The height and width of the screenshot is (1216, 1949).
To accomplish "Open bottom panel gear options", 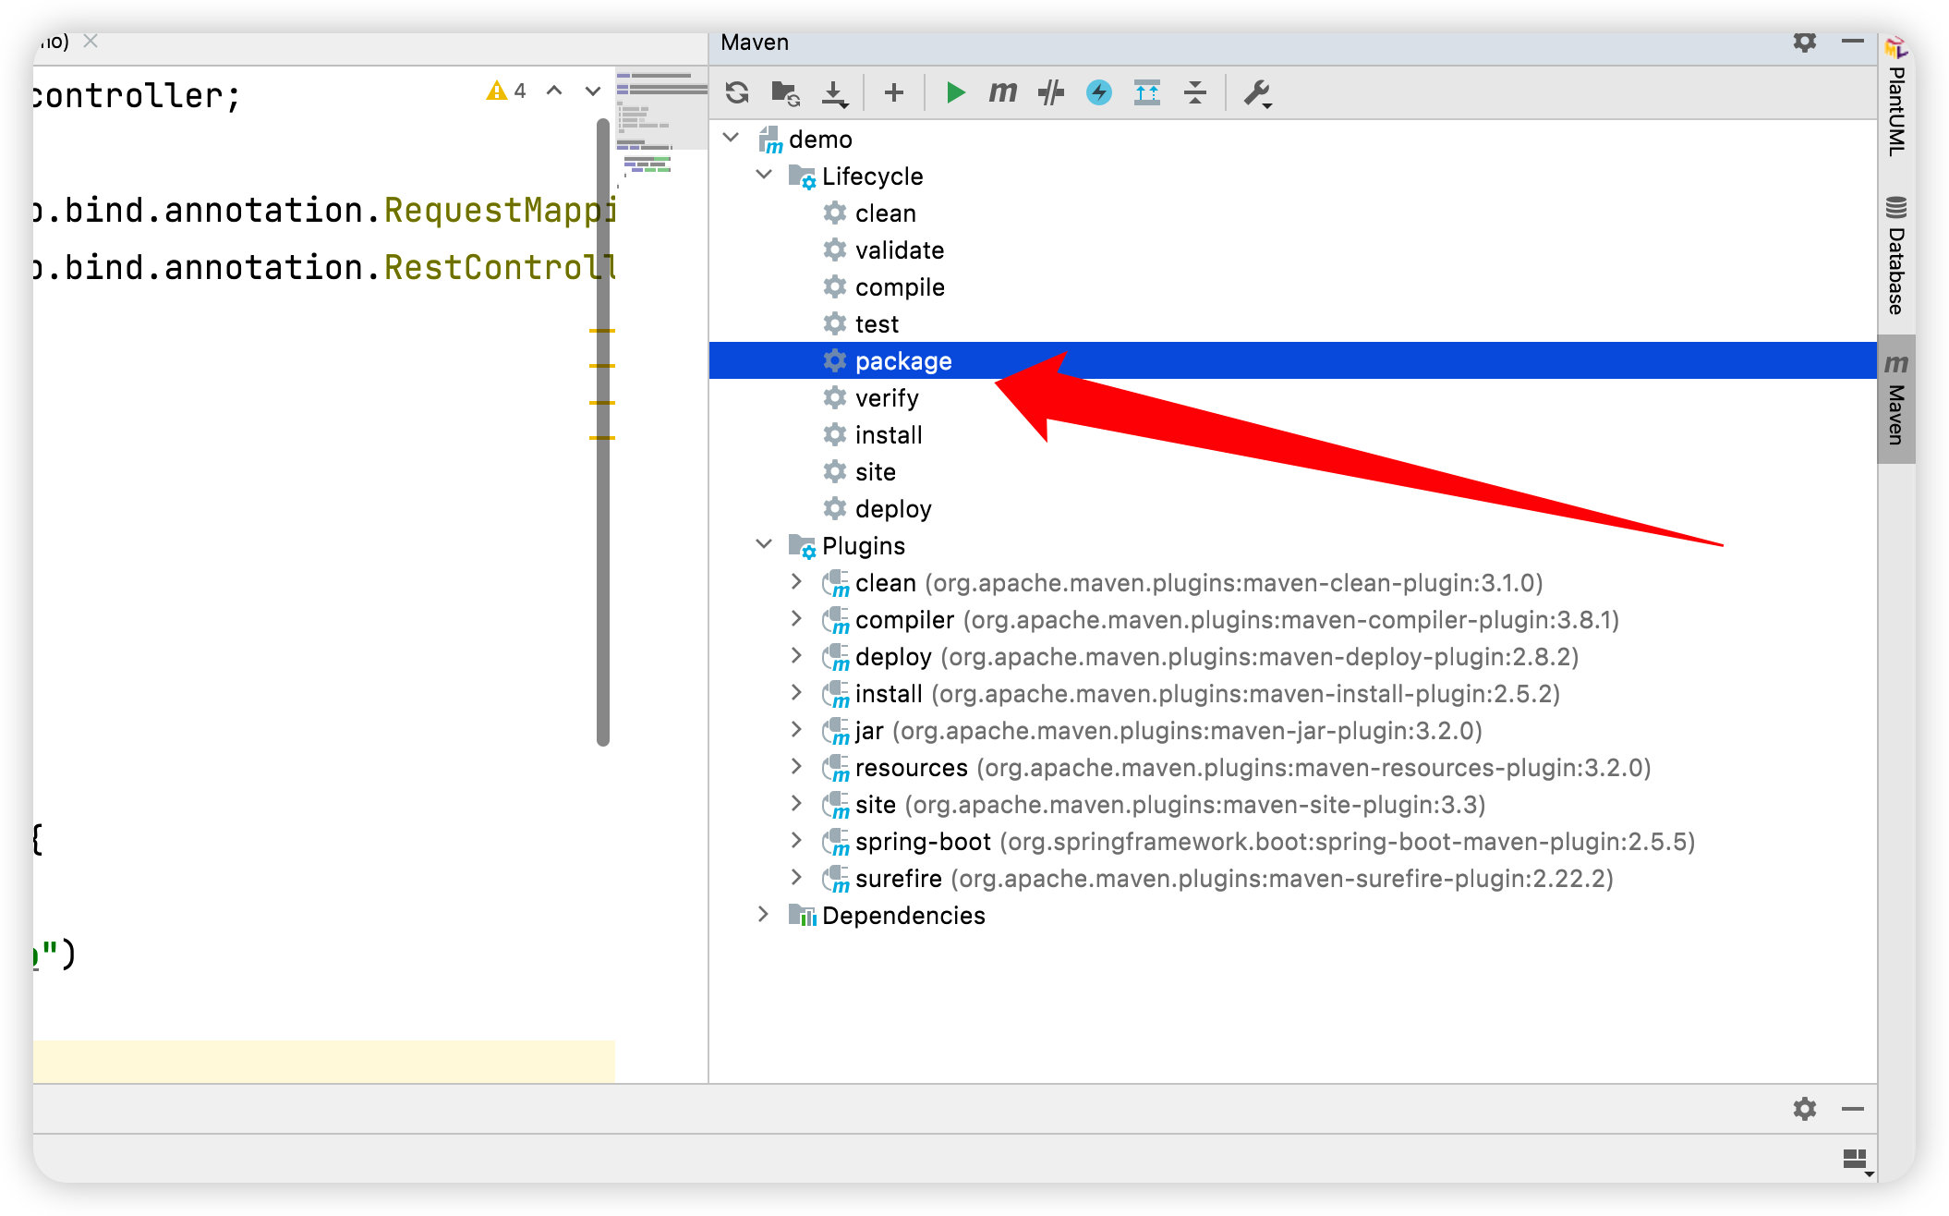I will click(1804, 1109).
